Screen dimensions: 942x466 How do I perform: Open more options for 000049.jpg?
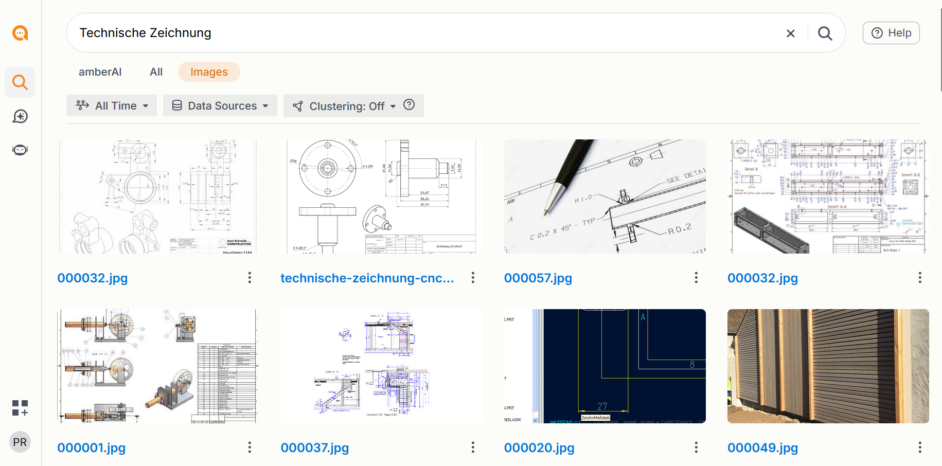tap(920, 447)
